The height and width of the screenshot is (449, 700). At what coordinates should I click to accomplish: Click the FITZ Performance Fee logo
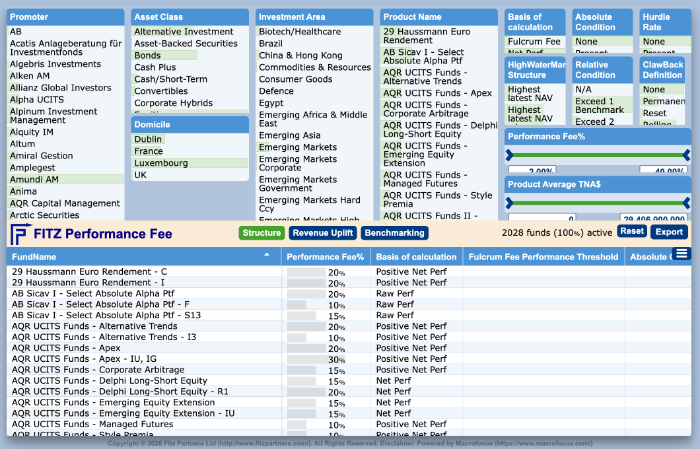pyautogui.click(x=92, y=234)
